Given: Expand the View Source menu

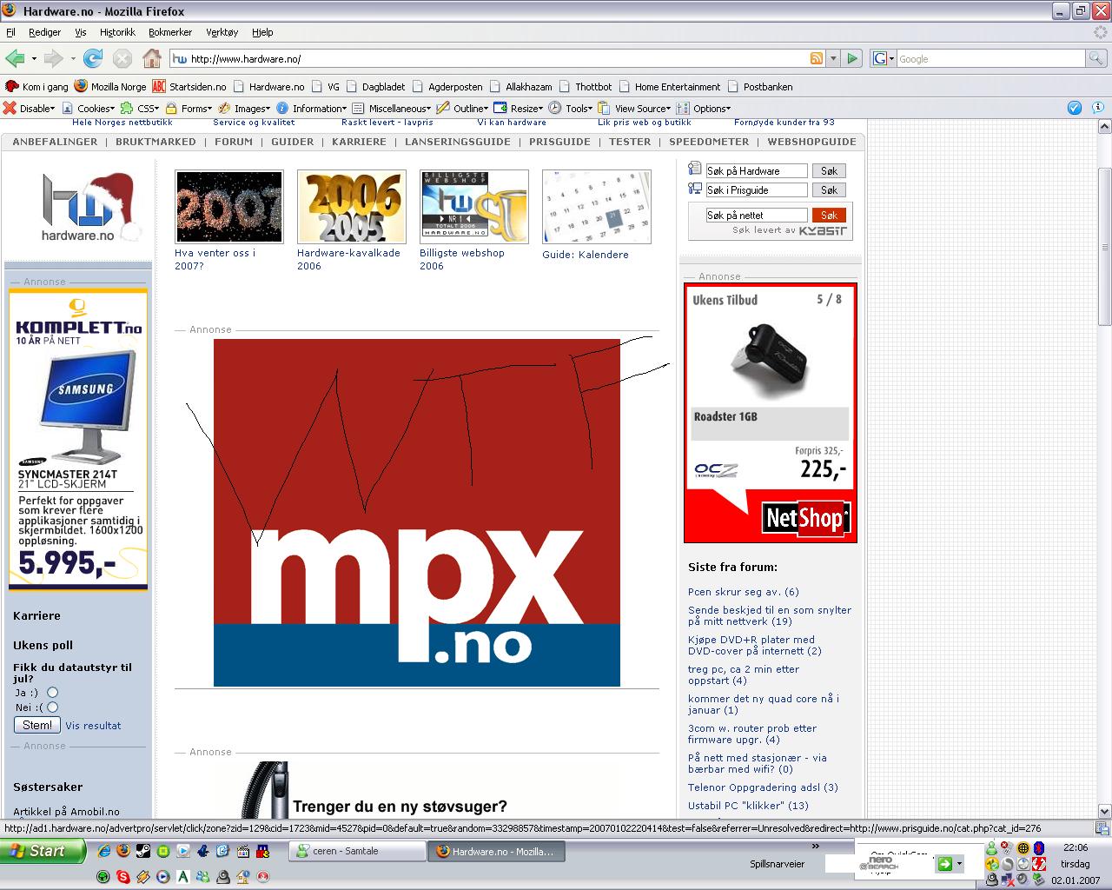Looking at the screenshot, I should coord(634,108).
